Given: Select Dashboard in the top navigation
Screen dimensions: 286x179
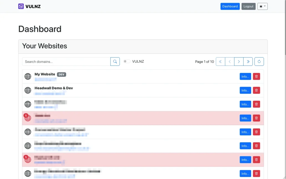Looking at the screenshot, I should click(x=230, y=6).
